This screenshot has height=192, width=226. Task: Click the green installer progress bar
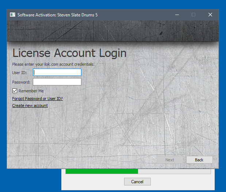138,172
